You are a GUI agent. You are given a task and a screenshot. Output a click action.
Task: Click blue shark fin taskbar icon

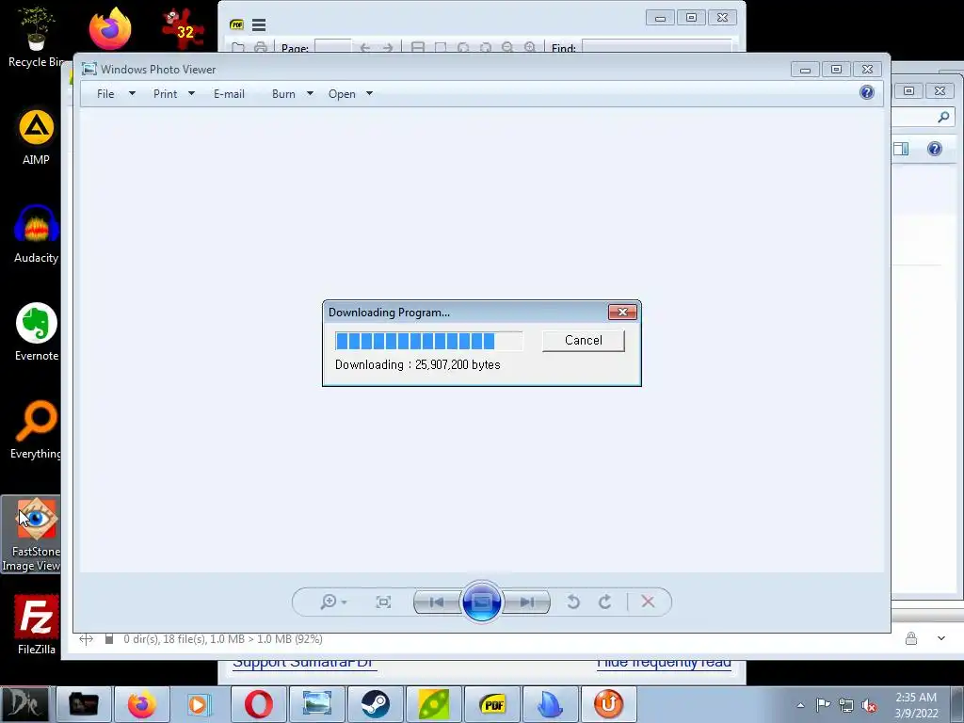(x=550, y=704)
